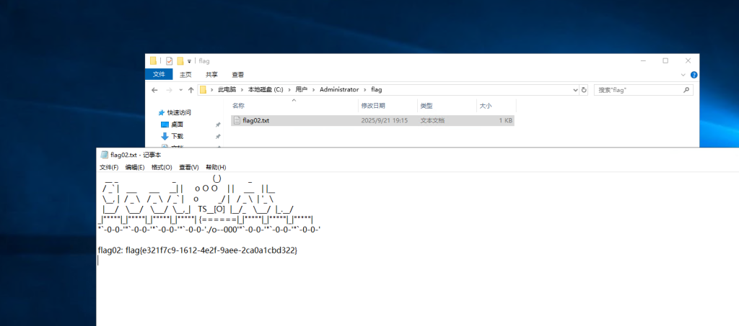Viewport: 739px width, 326px height.
Task: Click the New Folder icon in quick access toolbar
Action: [180, 61]
